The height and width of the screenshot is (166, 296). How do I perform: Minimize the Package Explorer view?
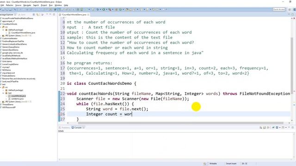[50, 14]
